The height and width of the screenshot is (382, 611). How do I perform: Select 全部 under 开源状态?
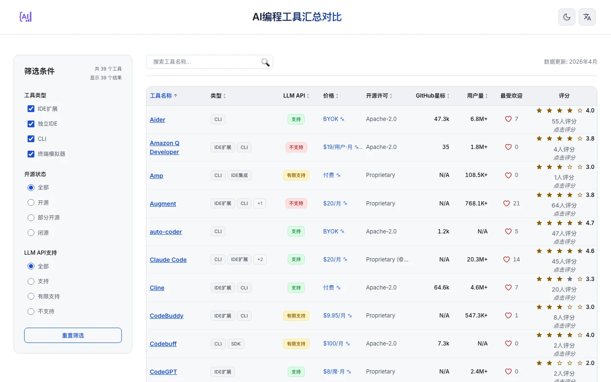pos(31,188)
